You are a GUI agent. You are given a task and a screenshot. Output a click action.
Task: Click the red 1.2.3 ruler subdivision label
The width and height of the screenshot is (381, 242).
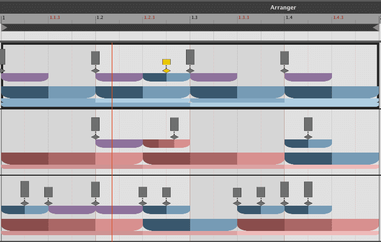pos(149,17)
